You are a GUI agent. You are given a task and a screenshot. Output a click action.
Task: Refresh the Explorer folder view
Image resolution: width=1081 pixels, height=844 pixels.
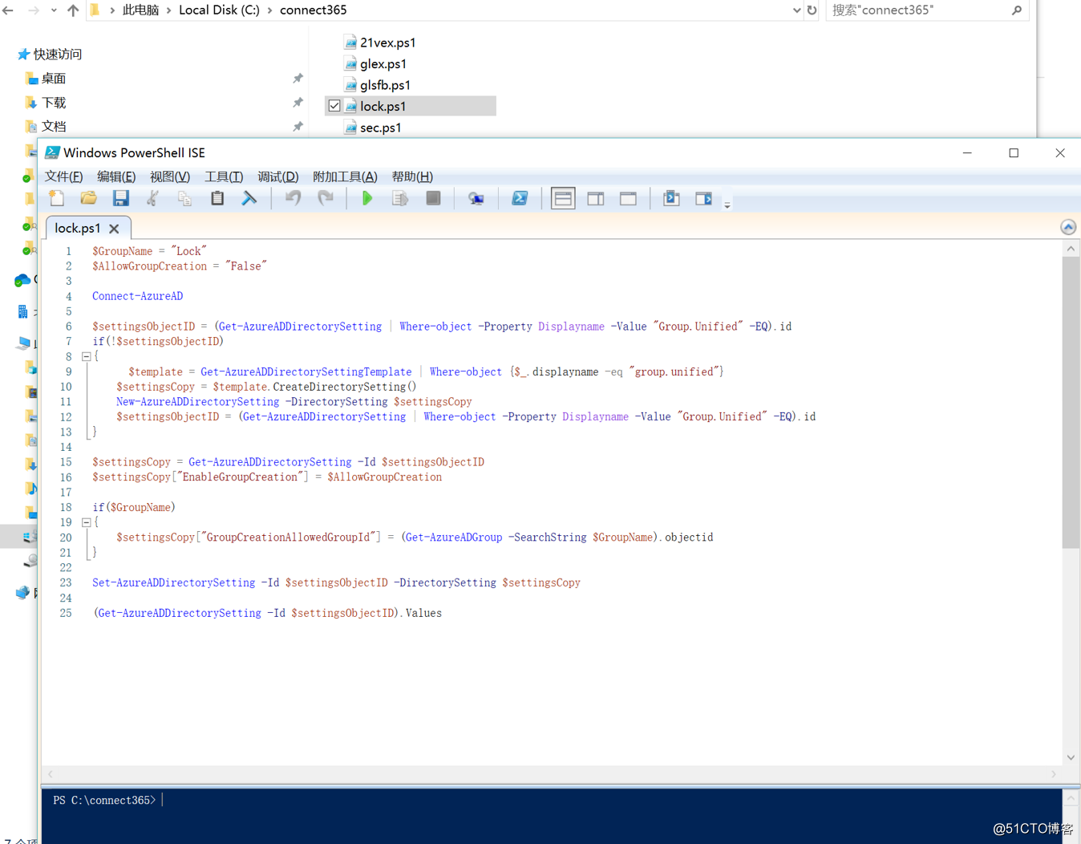click(x=812, y=10)
